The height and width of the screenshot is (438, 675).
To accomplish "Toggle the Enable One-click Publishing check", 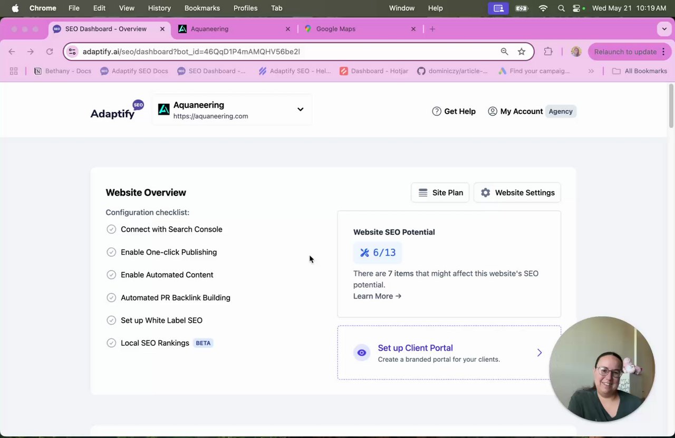I will [x=111, y=252].
